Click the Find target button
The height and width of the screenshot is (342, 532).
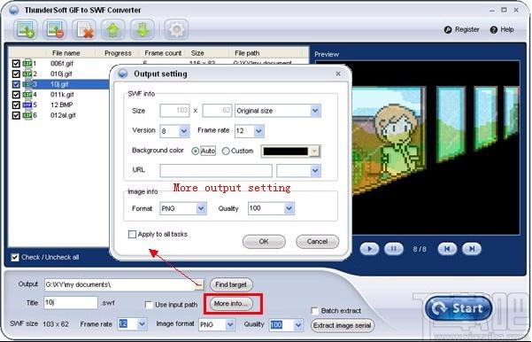[231, 284]
